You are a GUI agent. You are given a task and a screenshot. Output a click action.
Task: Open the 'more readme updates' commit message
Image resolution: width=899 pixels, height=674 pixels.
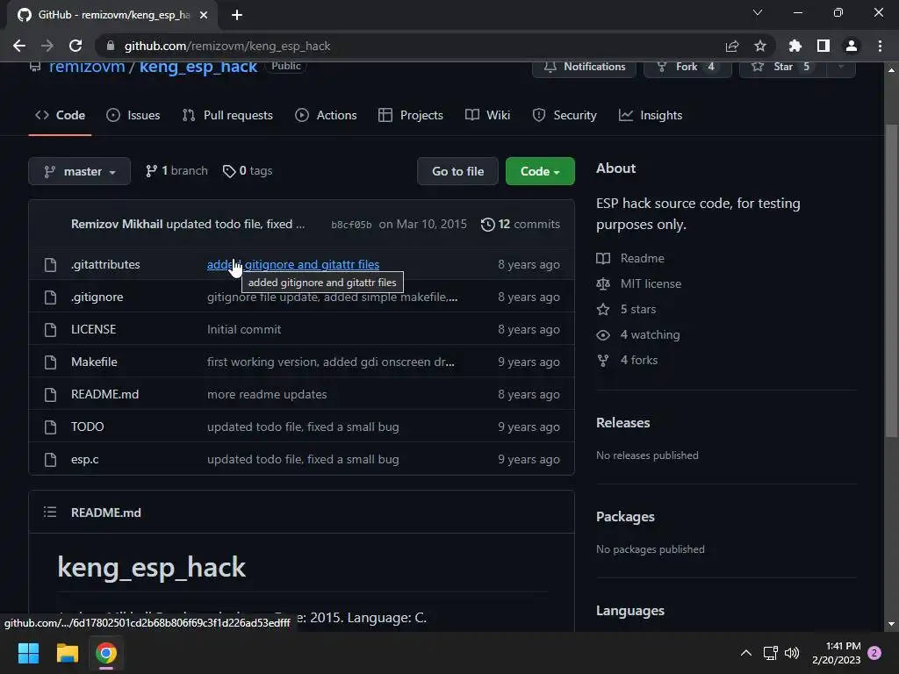click(267, 394)
